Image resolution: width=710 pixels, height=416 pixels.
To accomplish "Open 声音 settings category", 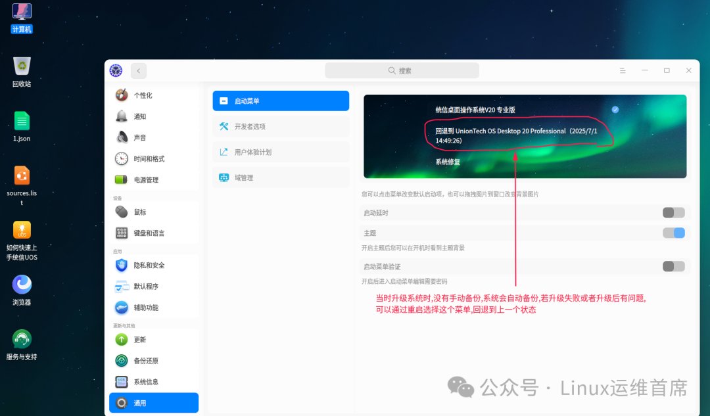I will [154, 137].
